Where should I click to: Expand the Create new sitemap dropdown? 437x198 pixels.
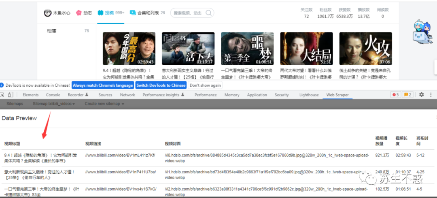coord(104,104)
